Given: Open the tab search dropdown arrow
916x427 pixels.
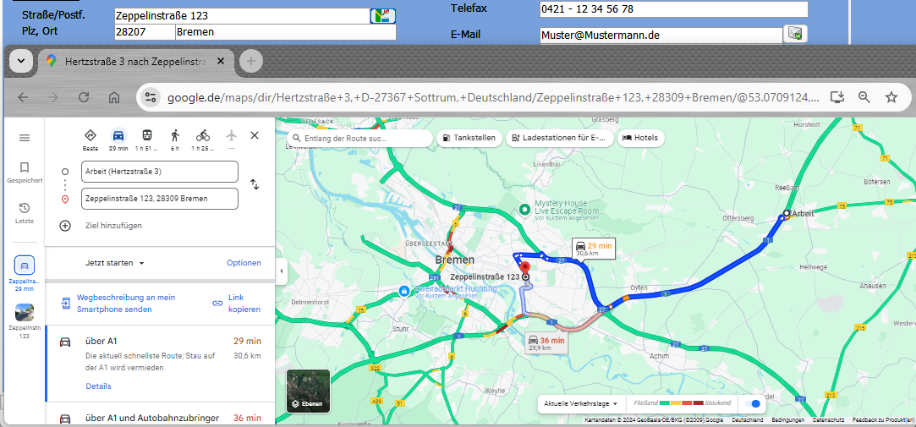Looking at the screenshot, I should pos(21,61).
